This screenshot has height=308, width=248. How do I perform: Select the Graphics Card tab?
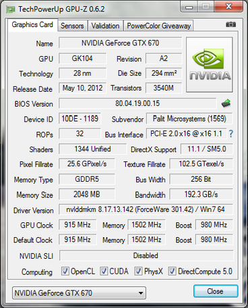tap(32, 24)
